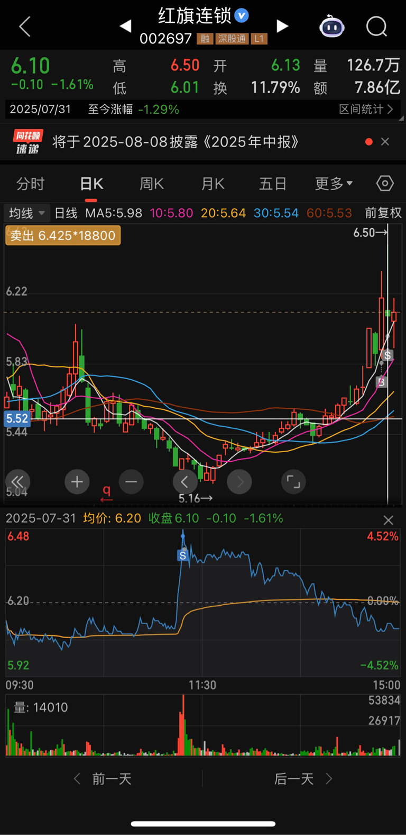The image size is (406, 835).
Task: Tap the stock code 002697
Action: point(165,39)
